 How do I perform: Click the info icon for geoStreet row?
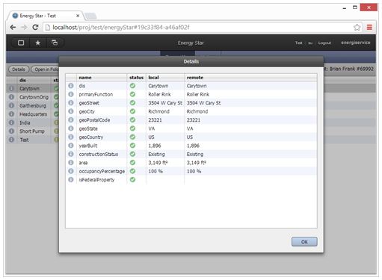point(71,103)
